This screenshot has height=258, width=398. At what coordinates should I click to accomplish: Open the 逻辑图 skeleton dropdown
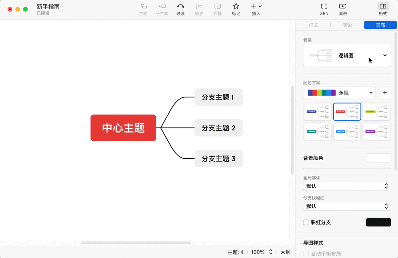(347, 55)
